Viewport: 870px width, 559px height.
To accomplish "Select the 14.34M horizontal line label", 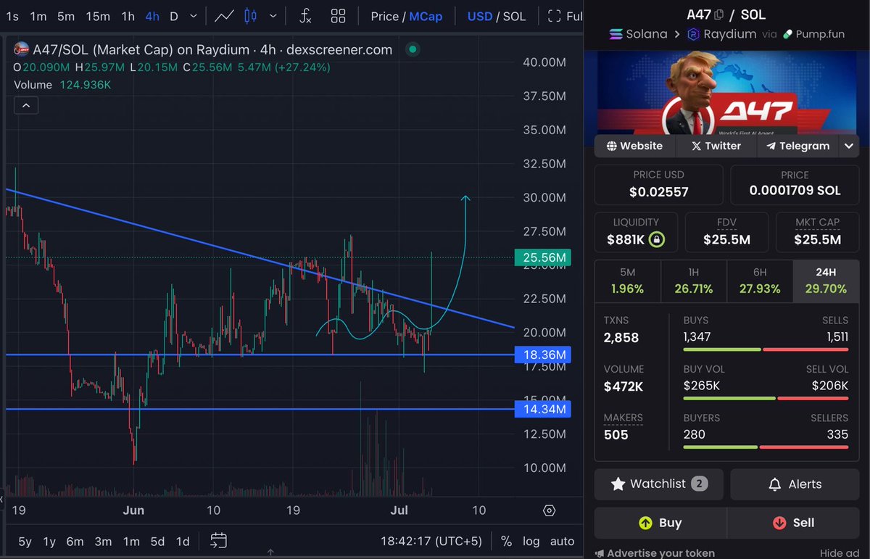I will tap(542, 410).
